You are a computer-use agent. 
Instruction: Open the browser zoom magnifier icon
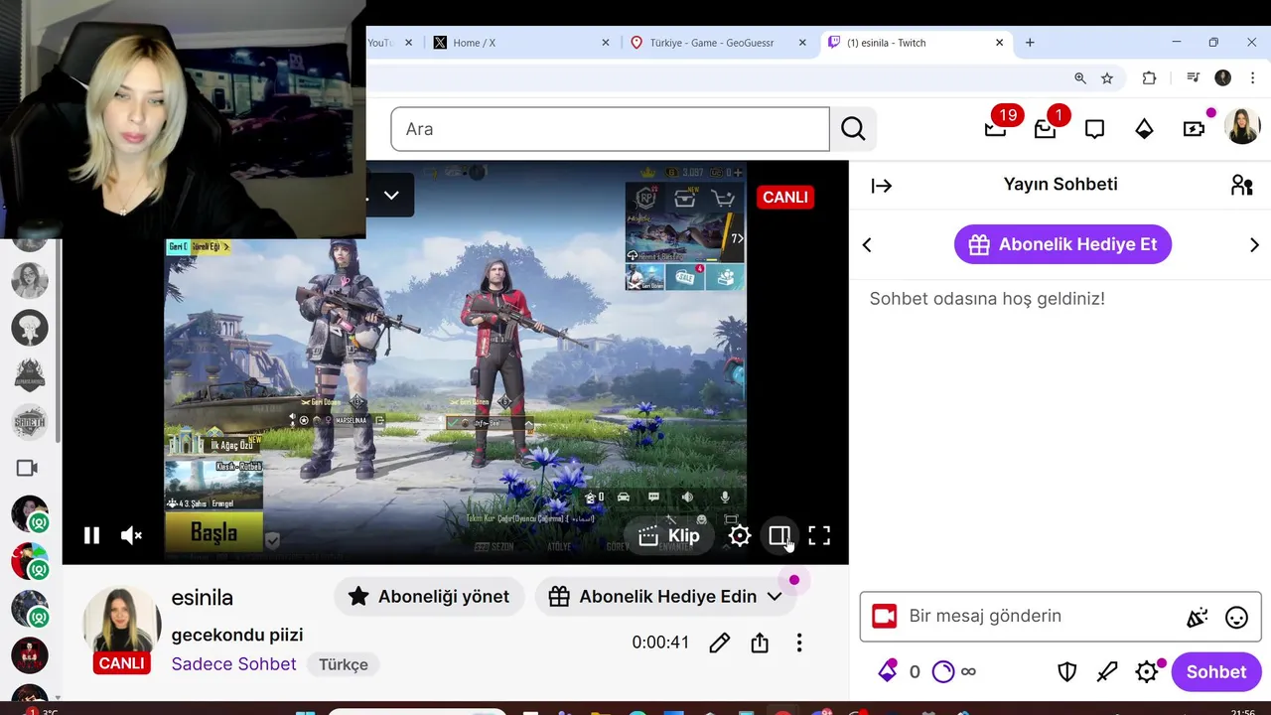[x=1080, y=77]
